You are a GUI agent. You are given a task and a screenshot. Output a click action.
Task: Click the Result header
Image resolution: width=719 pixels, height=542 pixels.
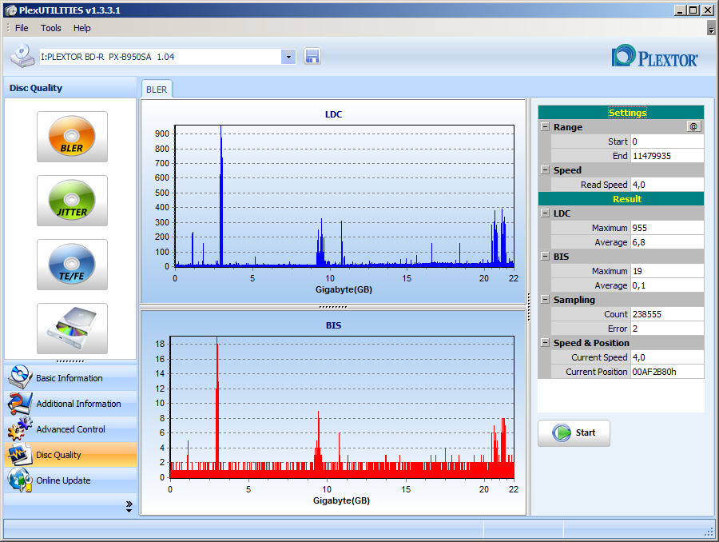[x=621, y=199]
